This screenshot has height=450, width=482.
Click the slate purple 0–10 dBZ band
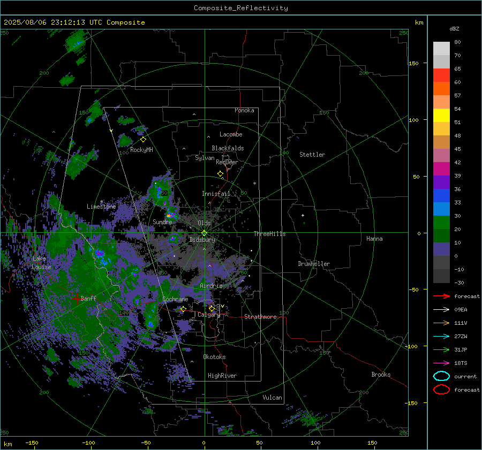pyautogui.click(x=441, y=249)
